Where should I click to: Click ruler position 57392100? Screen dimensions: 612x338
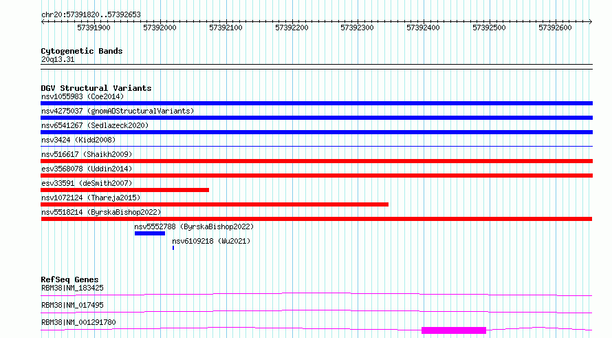click(x=226, y=28)
